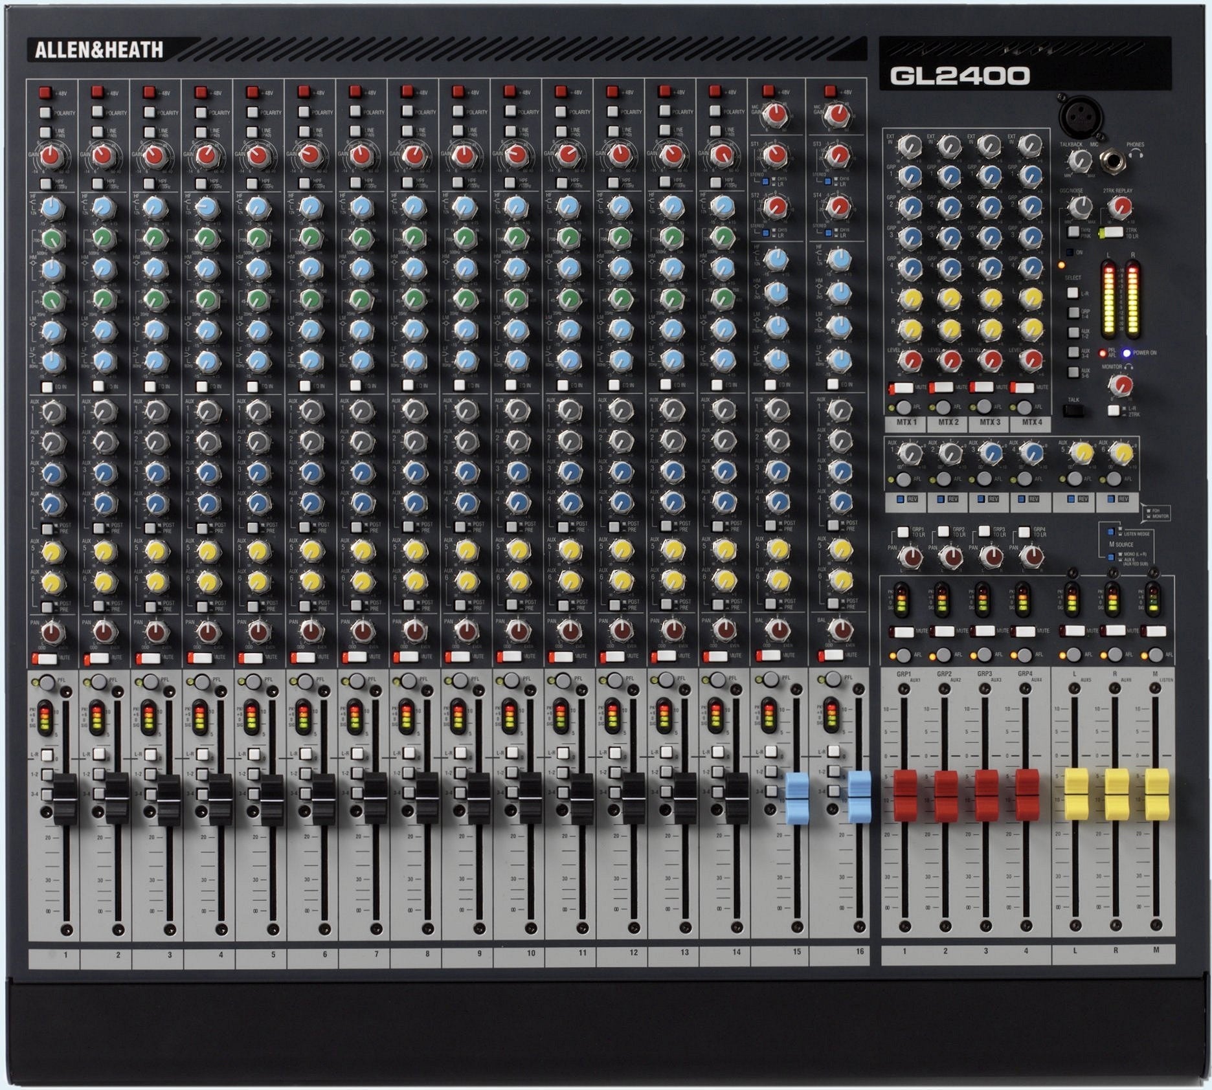
Task: Toggle the GRP1 TO LR switch
Action: (903, 532)
